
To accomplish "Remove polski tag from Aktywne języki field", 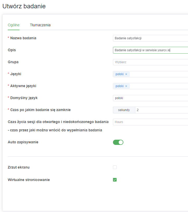I will (126, 86).
